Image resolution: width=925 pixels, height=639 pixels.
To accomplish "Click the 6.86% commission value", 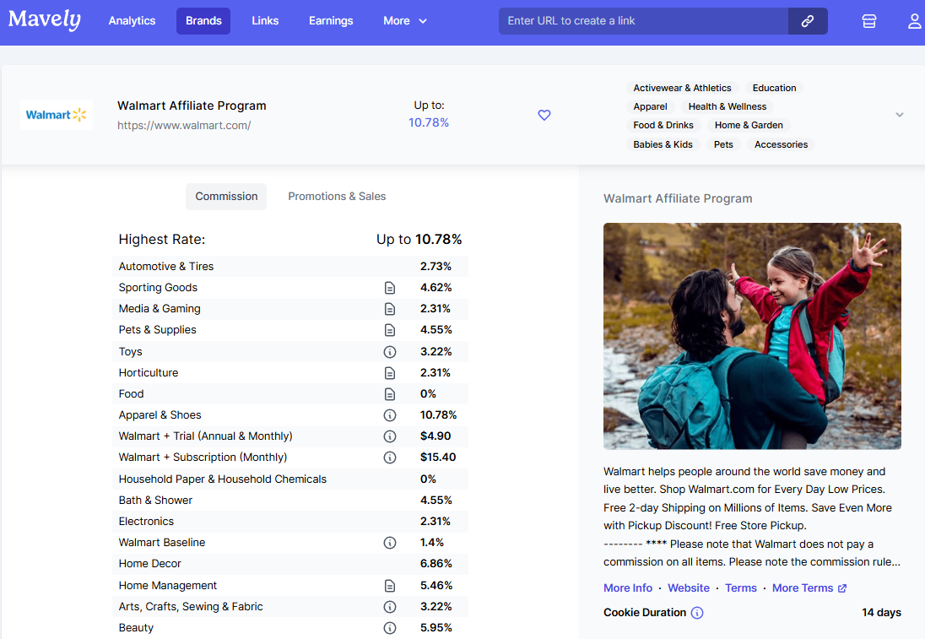I will tap(436, 564).
